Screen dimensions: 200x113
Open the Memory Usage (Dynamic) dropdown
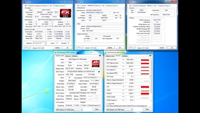pyautogui.click(x=123, y=83)
